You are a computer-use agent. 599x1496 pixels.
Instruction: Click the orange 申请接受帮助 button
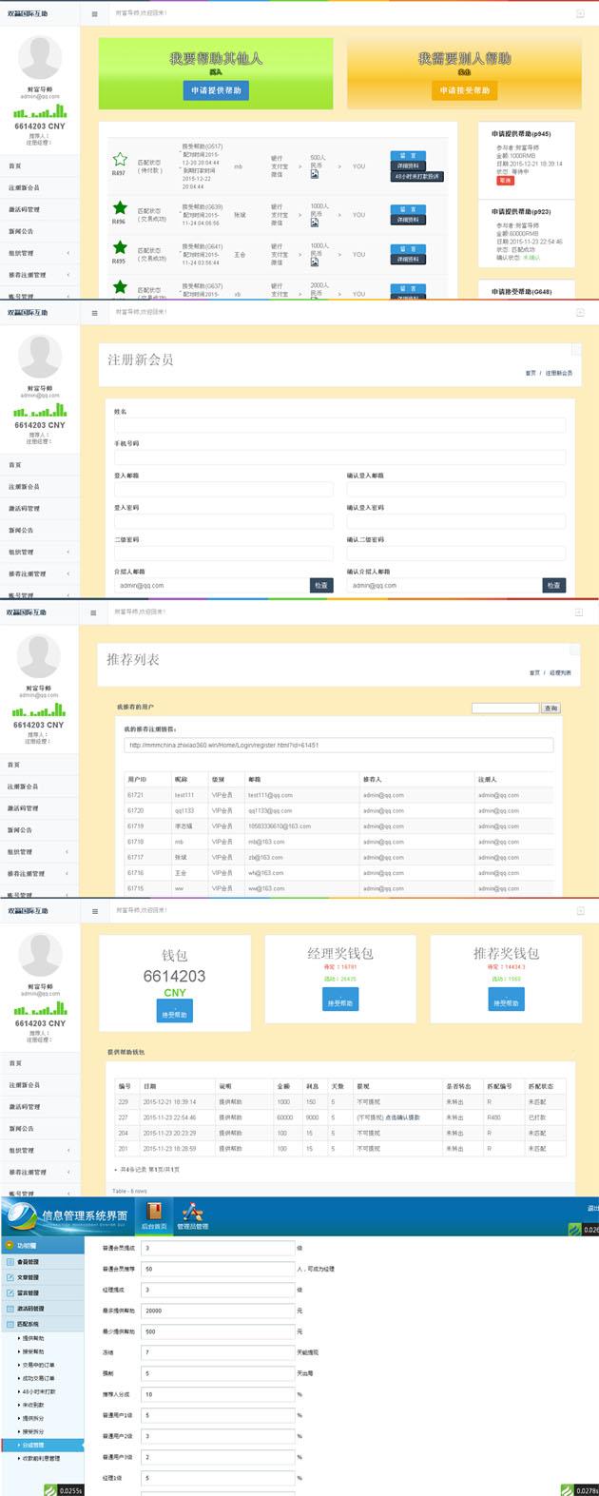[465, 90]
